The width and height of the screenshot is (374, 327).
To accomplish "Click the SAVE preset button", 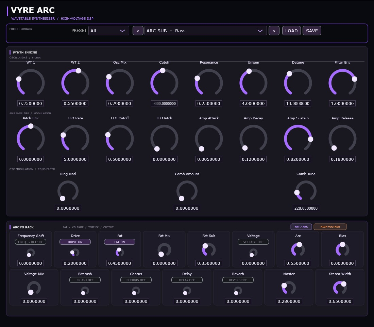I will (312, 31).
